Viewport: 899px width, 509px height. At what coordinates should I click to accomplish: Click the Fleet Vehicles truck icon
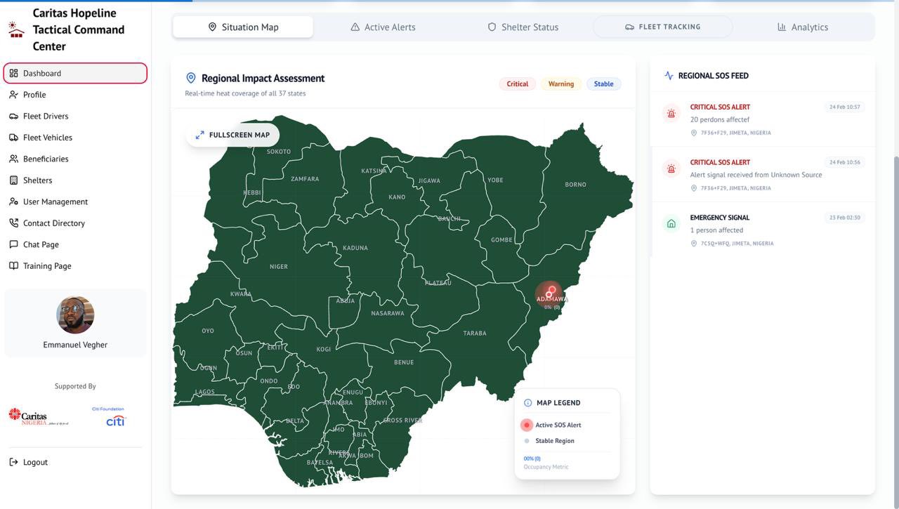coord(13,138)
